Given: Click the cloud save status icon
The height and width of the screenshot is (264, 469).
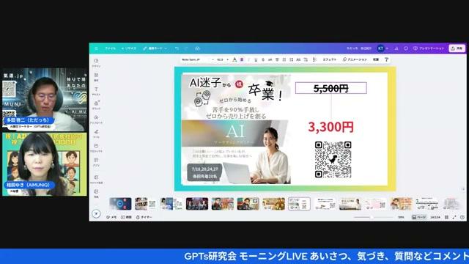Looking at the screenshot, I should (x=197, y=48).
